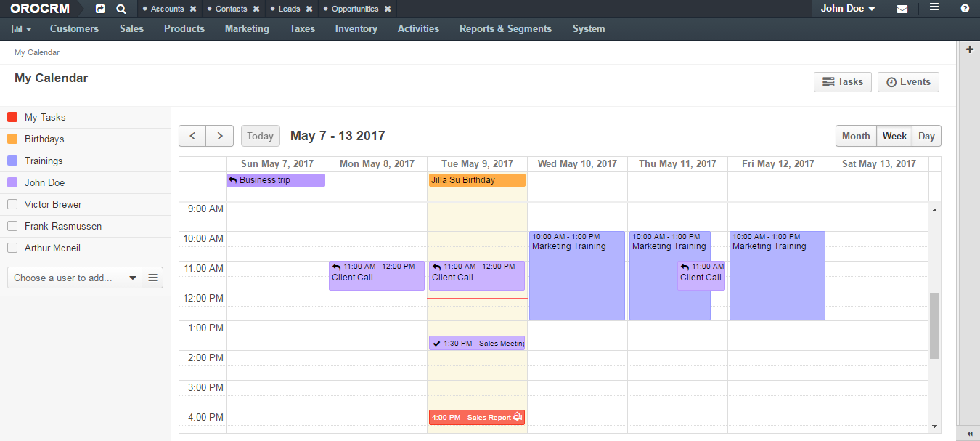Open Friday's Marketing Training event
980x441 pixels.
click(x=777, y=276)
